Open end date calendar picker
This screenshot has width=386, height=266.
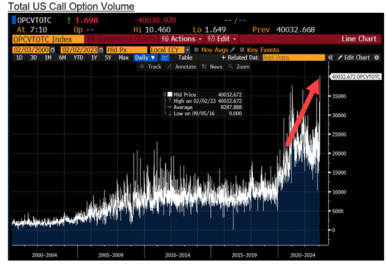pyautogui.click(x=101, y=50)
